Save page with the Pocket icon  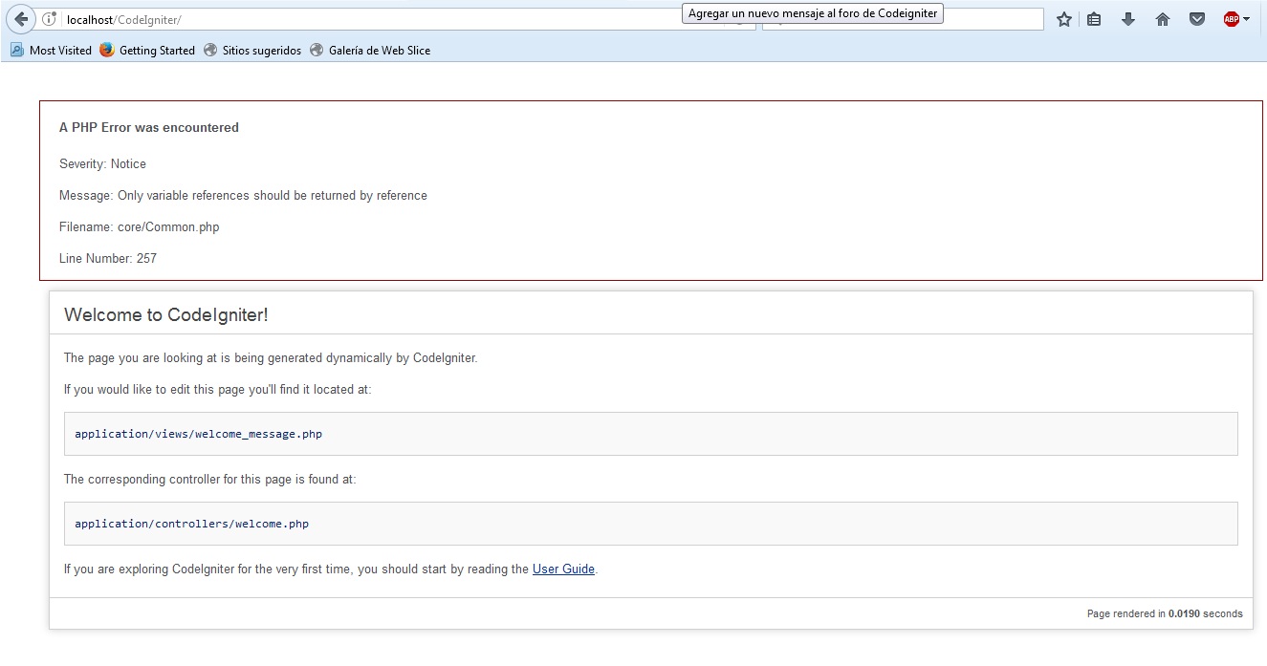click(x=1196, y=19)
